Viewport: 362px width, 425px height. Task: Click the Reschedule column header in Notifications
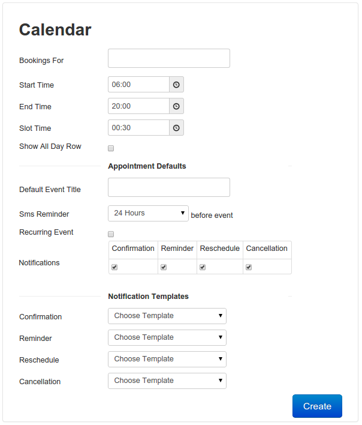click(220, 249)
